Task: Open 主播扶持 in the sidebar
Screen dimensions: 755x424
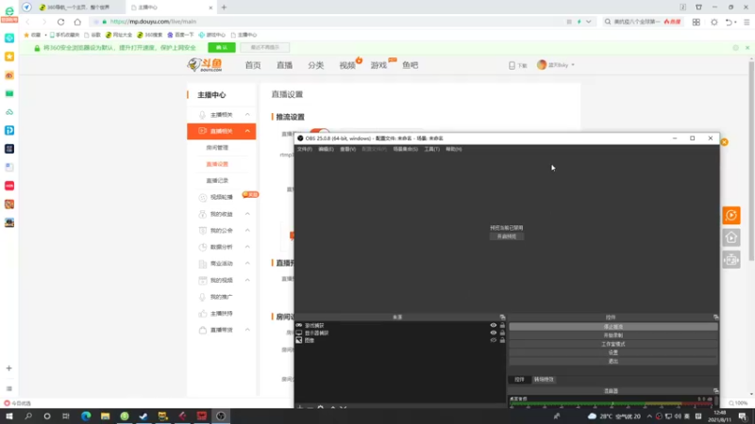Action: [222, 314]
